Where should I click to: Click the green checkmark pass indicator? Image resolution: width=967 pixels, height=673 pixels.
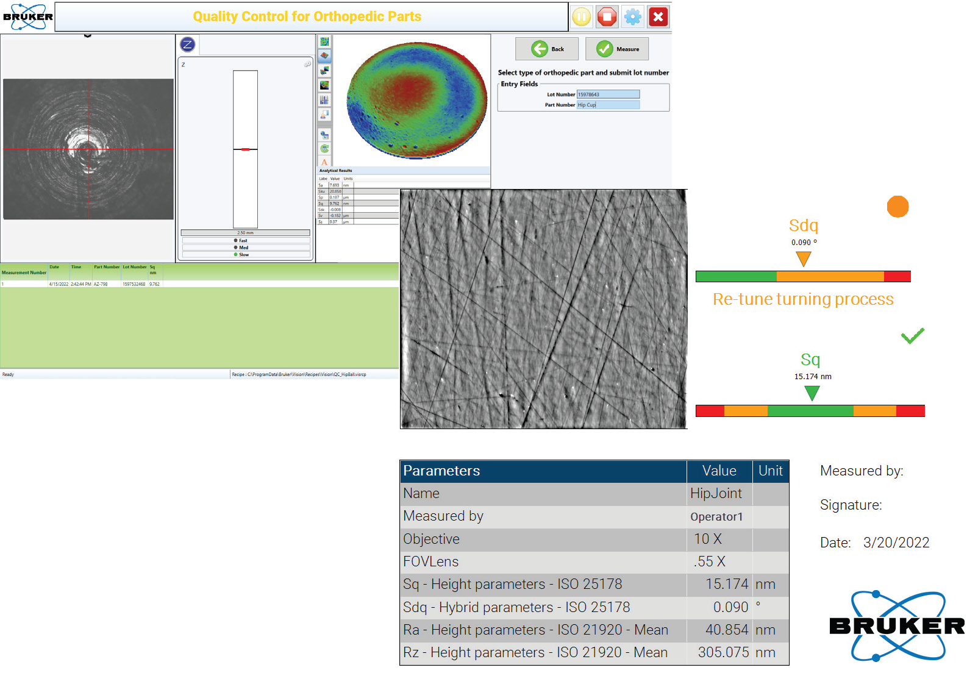[x=913, y=336]
